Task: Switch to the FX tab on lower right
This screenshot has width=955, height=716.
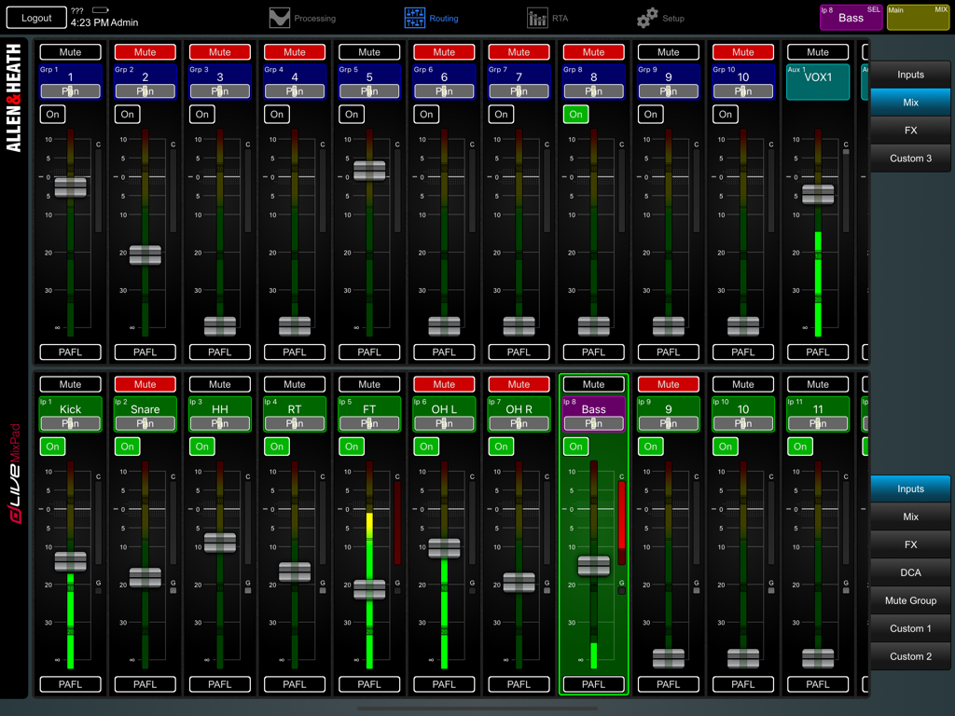Action: [x=910, y=544]
